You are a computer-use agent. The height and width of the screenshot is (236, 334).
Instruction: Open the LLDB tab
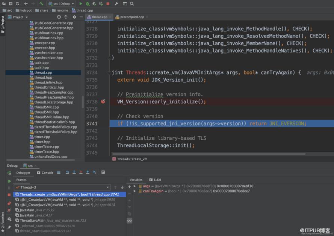[155, 180]
